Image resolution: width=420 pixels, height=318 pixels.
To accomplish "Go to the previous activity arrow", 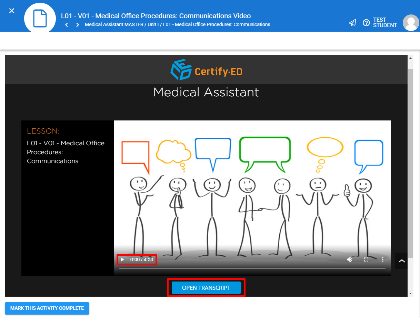I will click(67, 25).
